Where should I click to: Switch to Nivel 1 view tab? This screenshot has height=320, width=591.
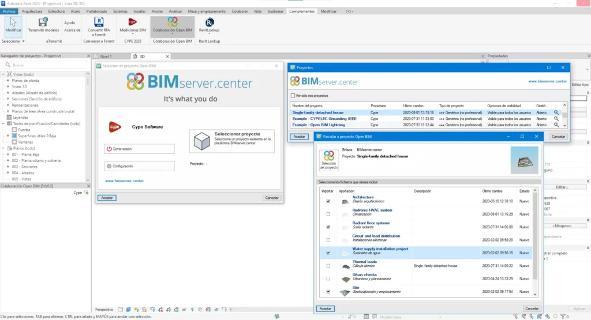pos(106,57)
